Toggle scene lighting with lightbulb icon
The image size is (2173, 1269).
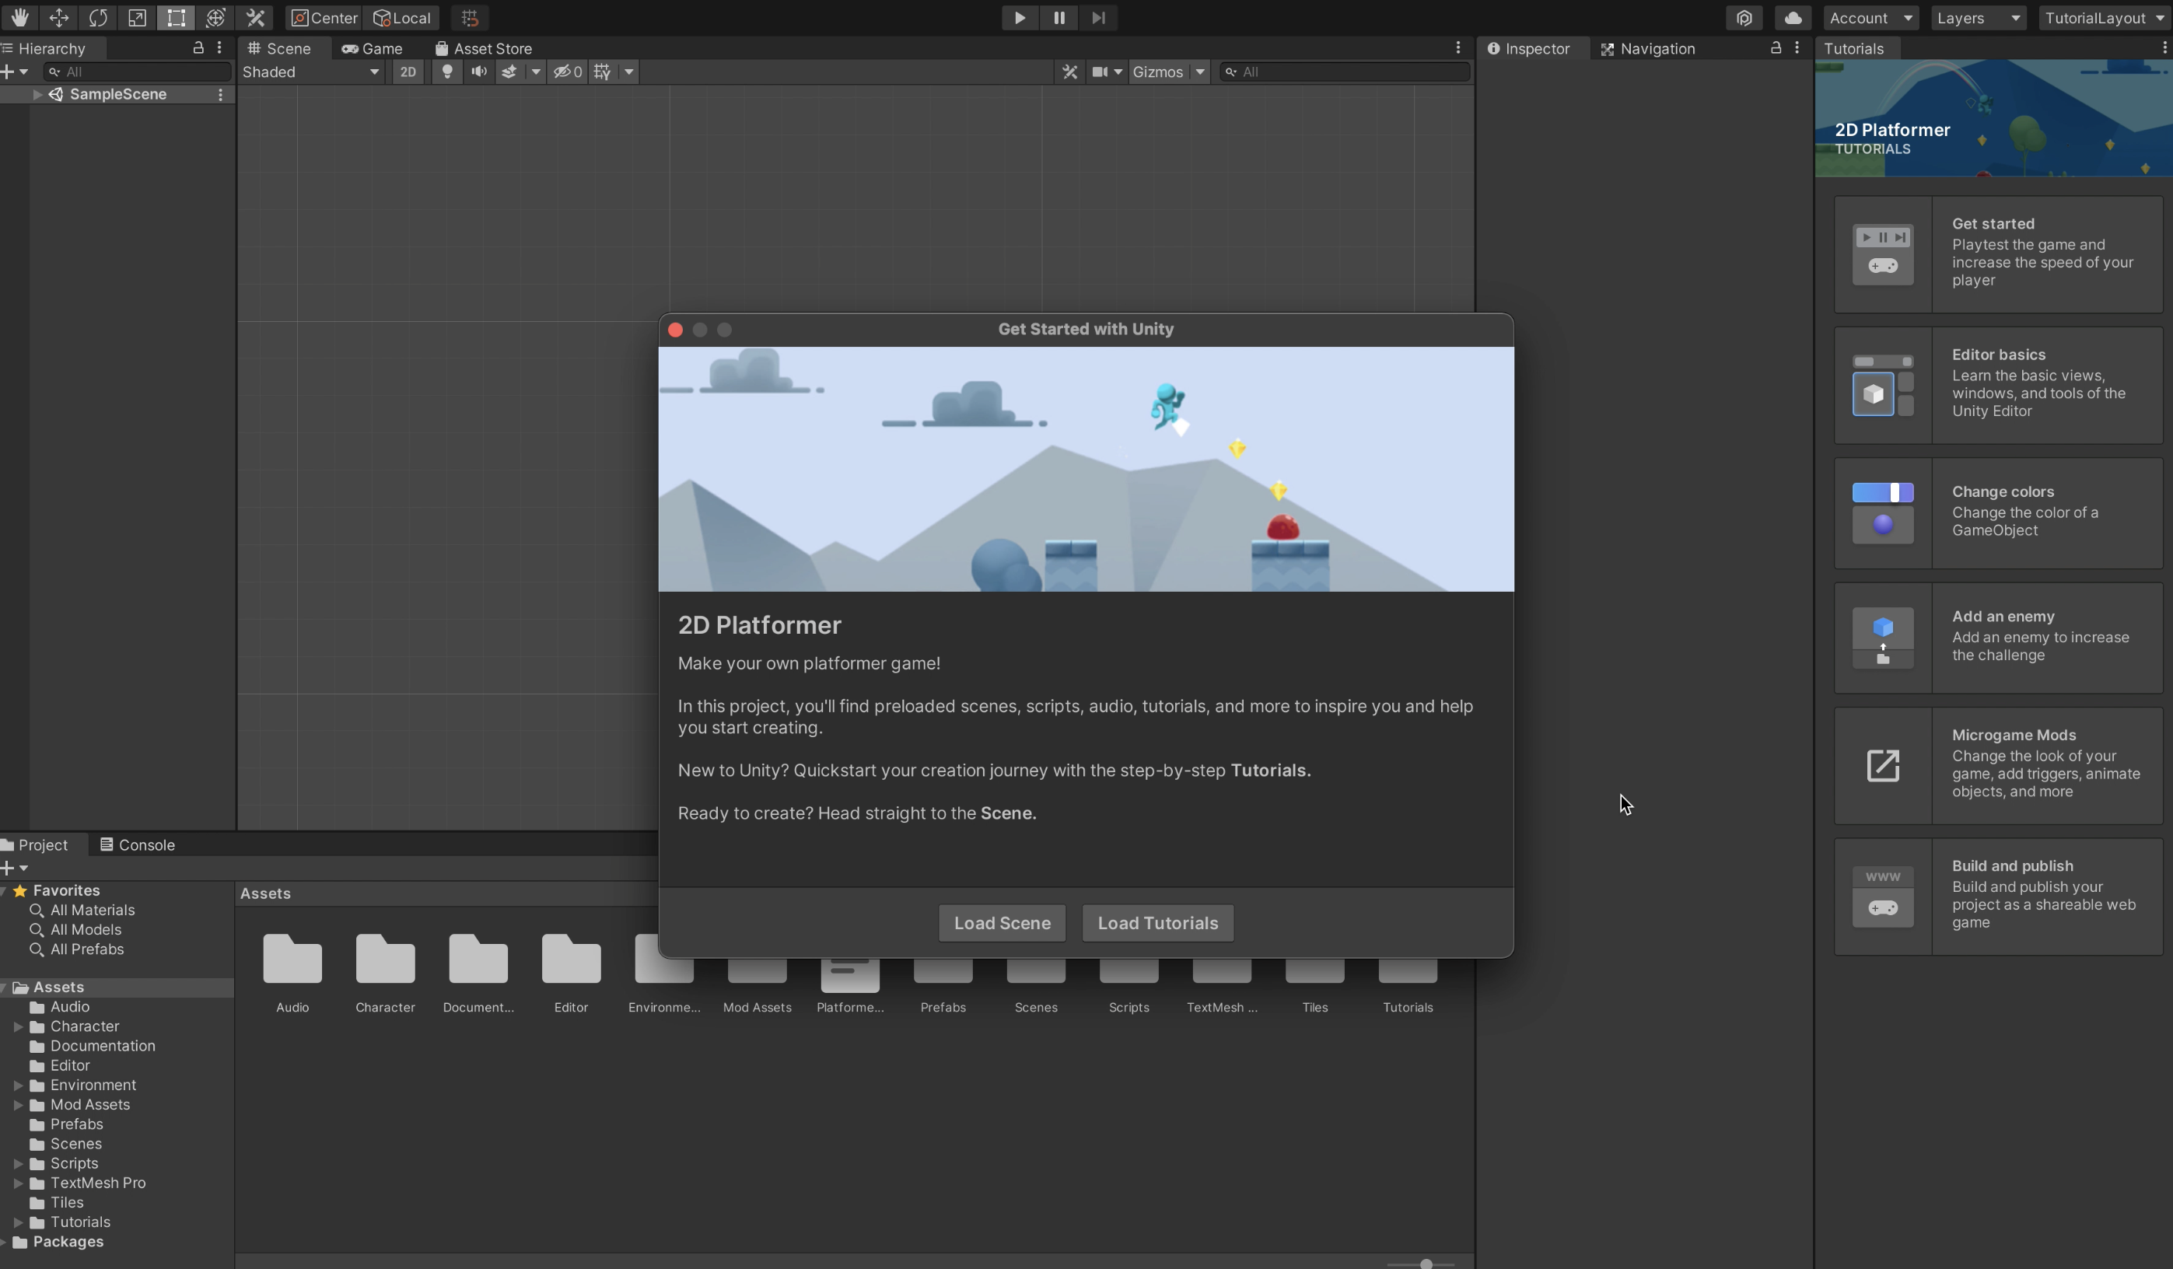coord(446,72)
